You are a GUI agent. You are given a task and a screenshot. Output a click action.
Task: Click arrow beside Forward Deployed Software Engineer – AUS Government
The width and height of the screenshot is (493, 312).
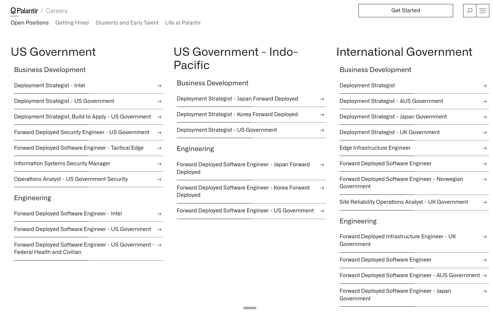point(485,275)
